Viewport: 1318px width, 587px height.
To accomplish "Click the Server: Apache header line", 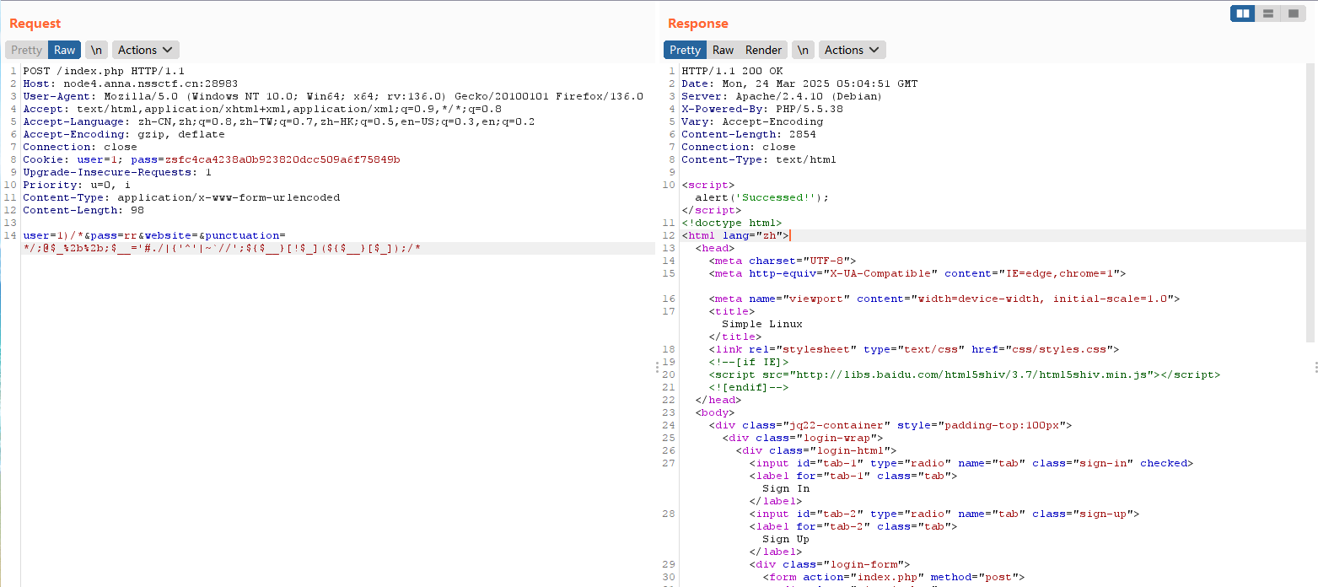I will pos(782,96).
